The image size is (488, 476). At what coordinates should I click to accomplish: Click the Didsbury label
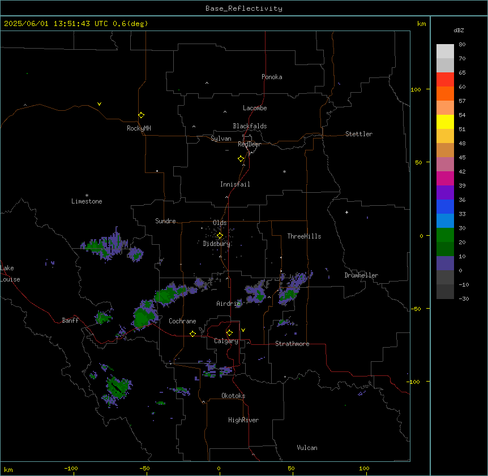217,244
